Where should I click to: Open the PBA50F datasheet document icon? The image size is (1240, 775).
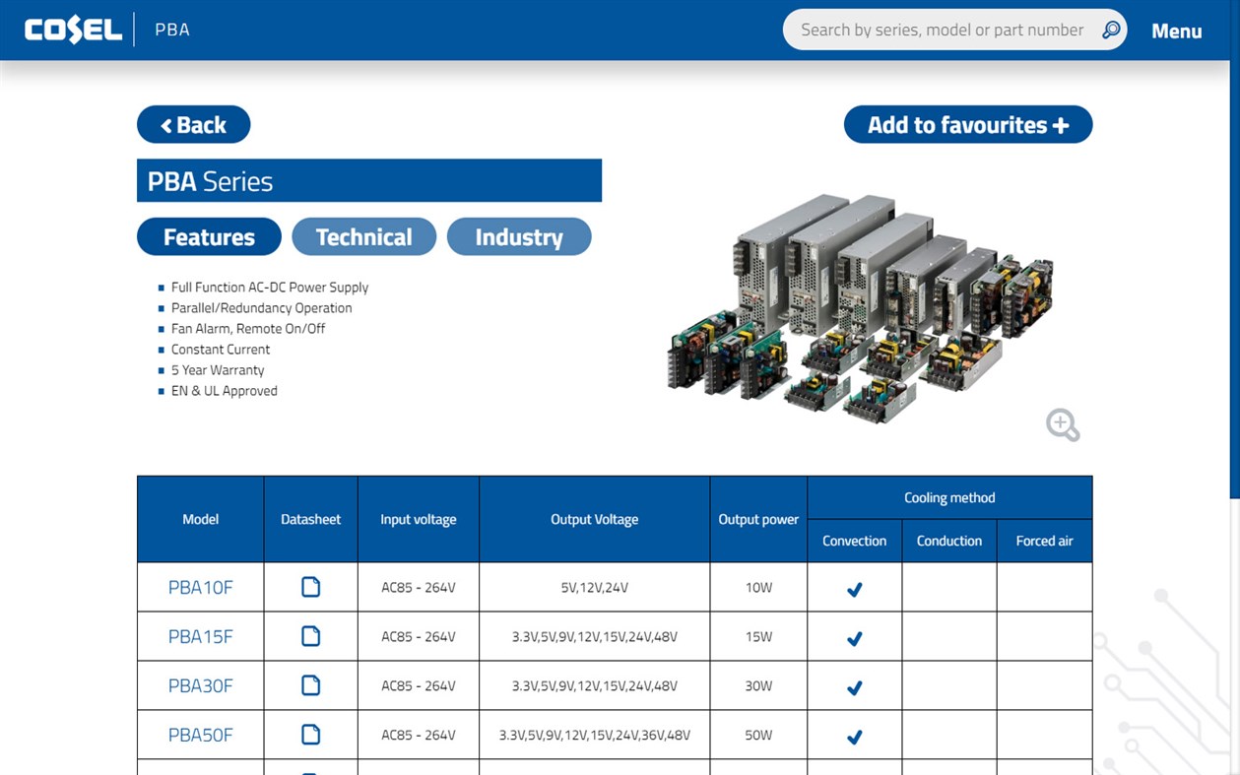pos(310,735)
